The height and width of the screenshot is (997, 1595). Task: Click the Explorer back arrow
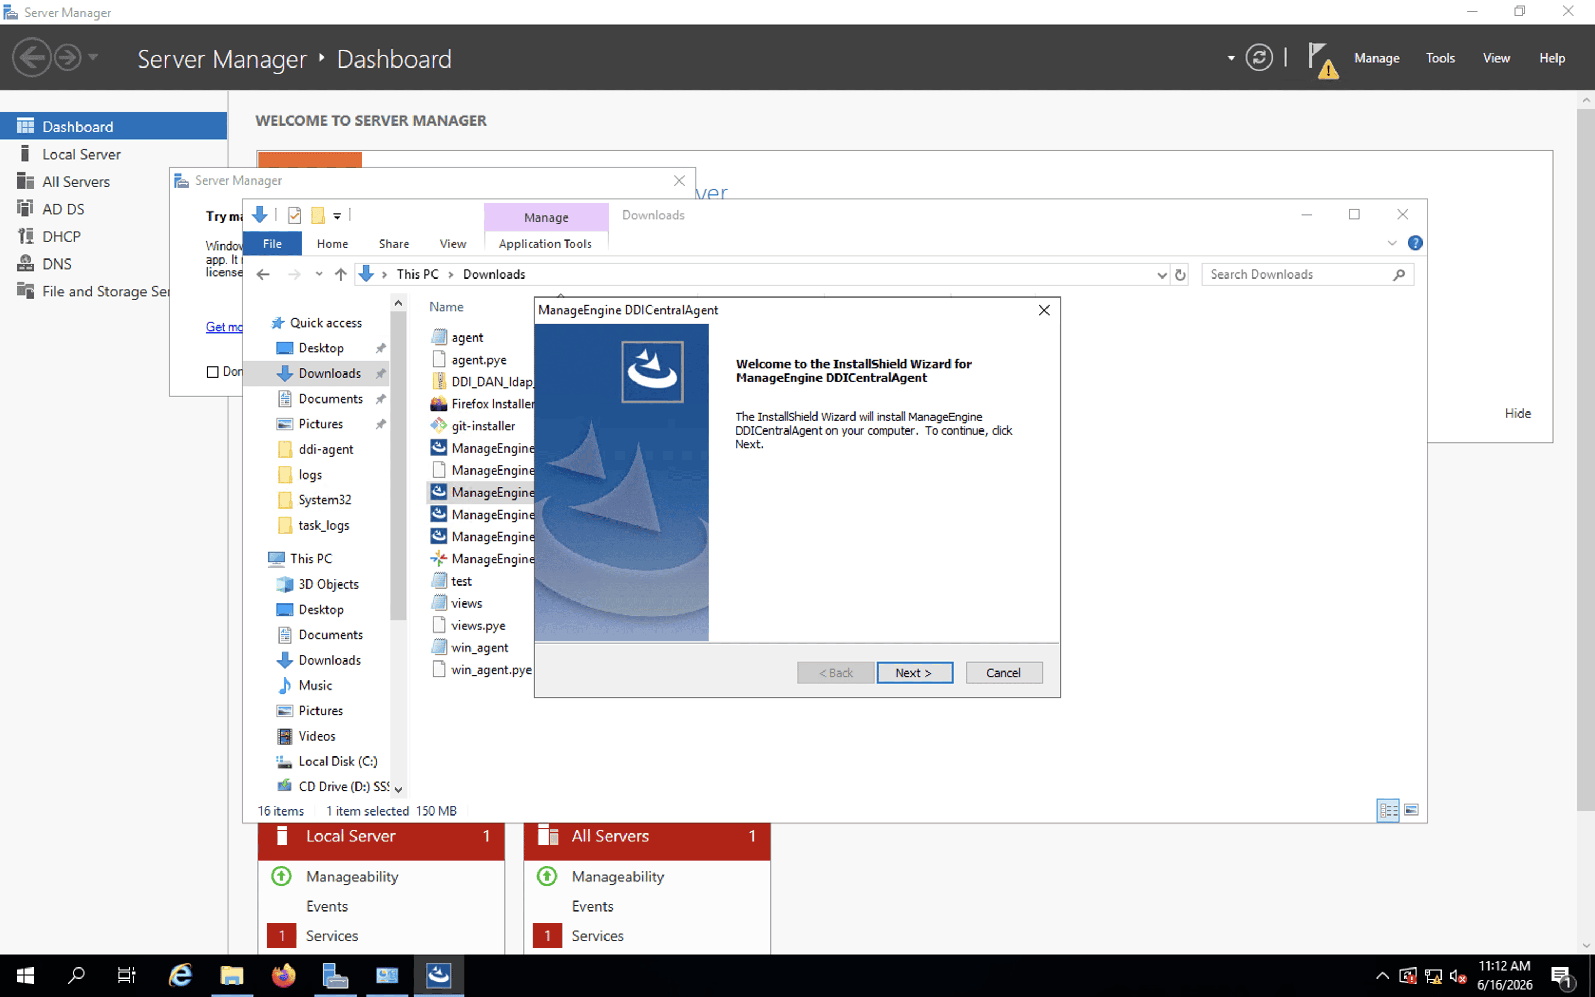coord(263,274)
